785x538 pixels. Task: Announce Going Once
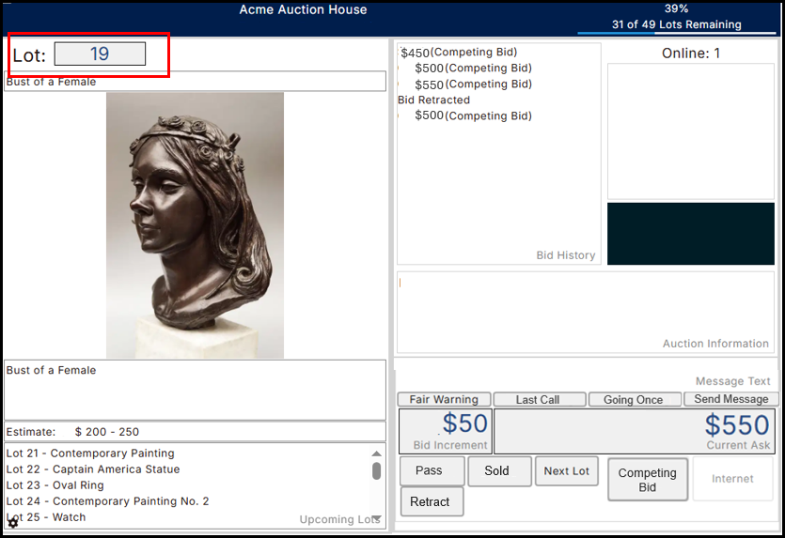point(635,399)
